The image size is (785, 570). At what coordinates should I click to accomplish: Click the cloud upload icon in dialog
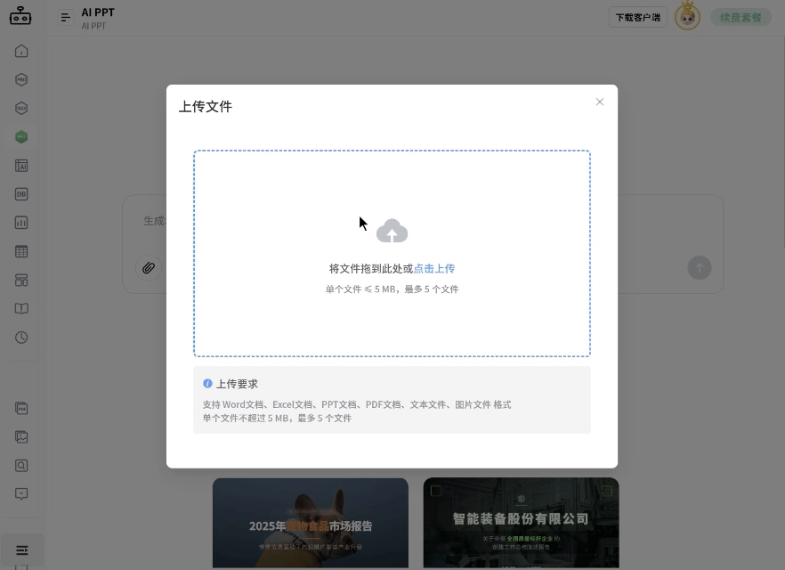pos(392,232)
